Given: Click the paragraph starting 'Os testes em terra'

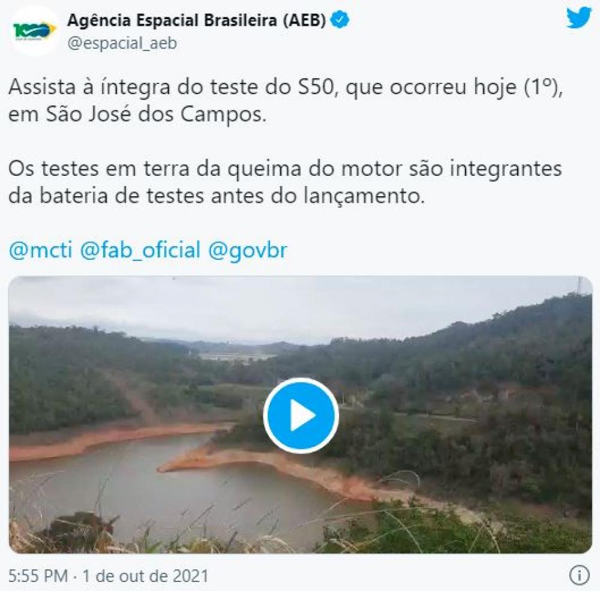Looking at the screenshot, I should pyautogui.click(x=285, y=182).
